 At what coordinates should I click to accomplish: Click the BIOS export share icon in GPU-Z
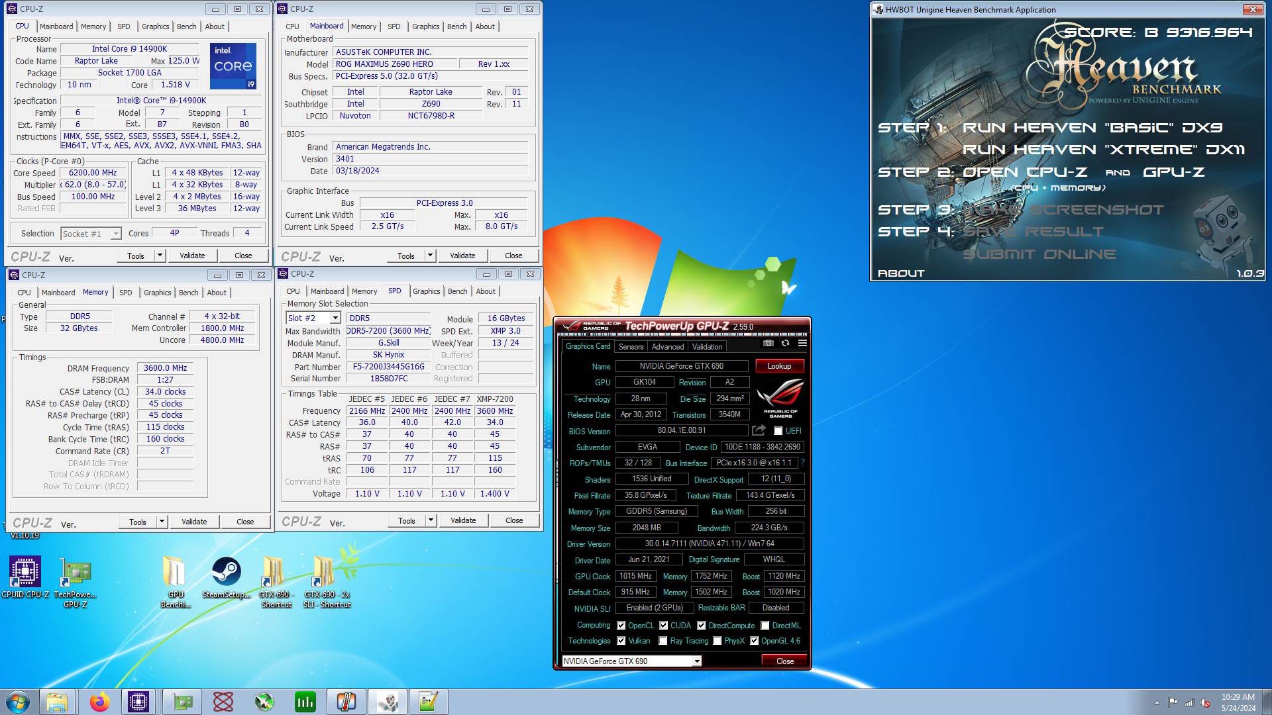pyautogui.click(x=759, y=430)
